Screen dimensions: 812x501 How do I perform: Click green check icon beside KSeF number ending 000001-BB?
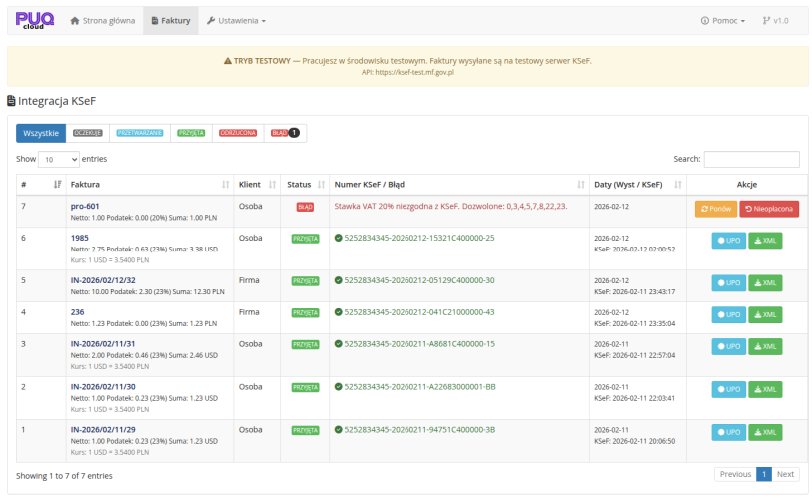(339, 387)
